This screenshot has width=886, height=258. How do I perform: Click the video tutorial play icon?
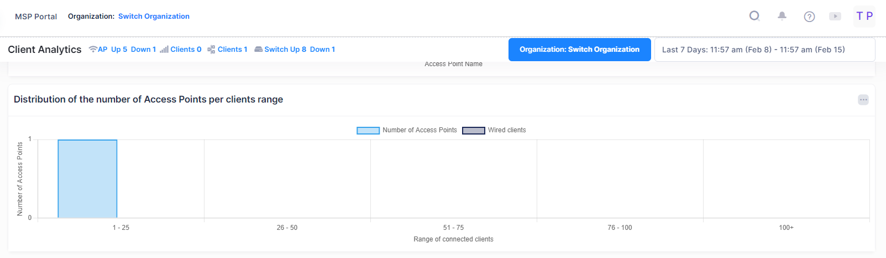coord(835,17)
